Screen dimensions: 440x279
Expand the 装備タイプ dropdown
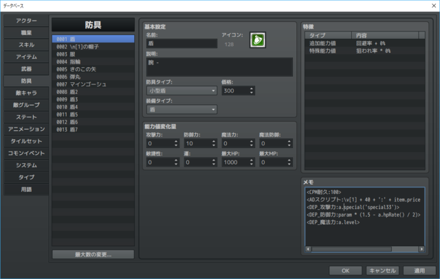[181, 110]
